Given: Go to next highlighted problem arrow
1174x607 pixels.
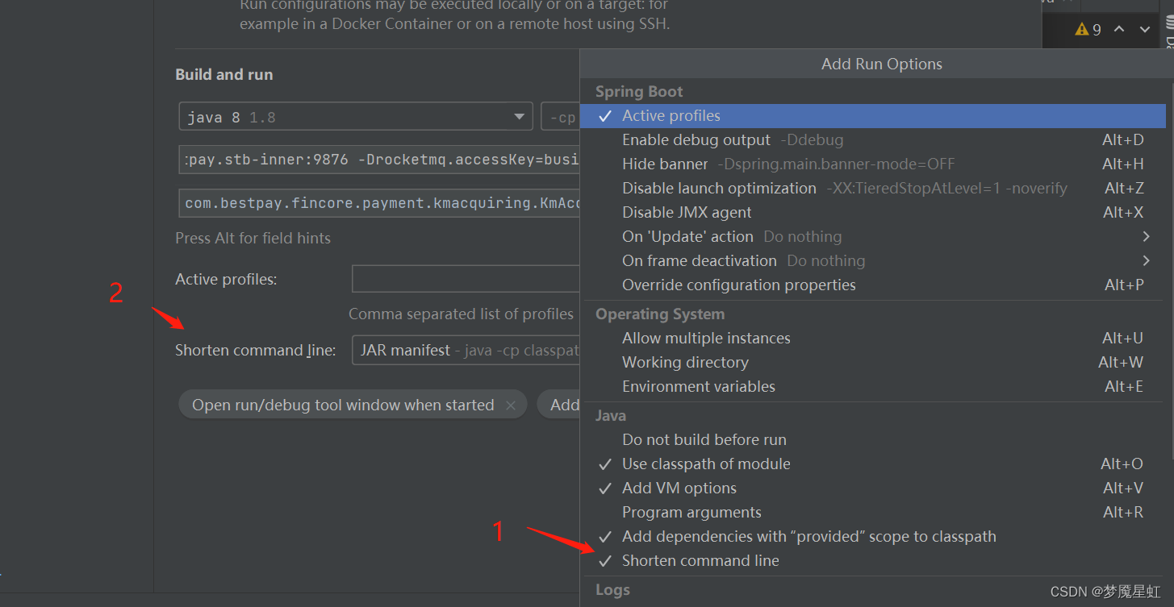Looking at the screenshot, I should pos(1145,30).
